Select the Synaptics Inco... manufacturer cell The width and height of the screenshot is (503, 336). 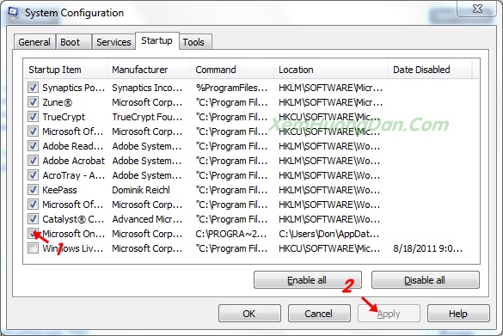[x=147, y=88]
